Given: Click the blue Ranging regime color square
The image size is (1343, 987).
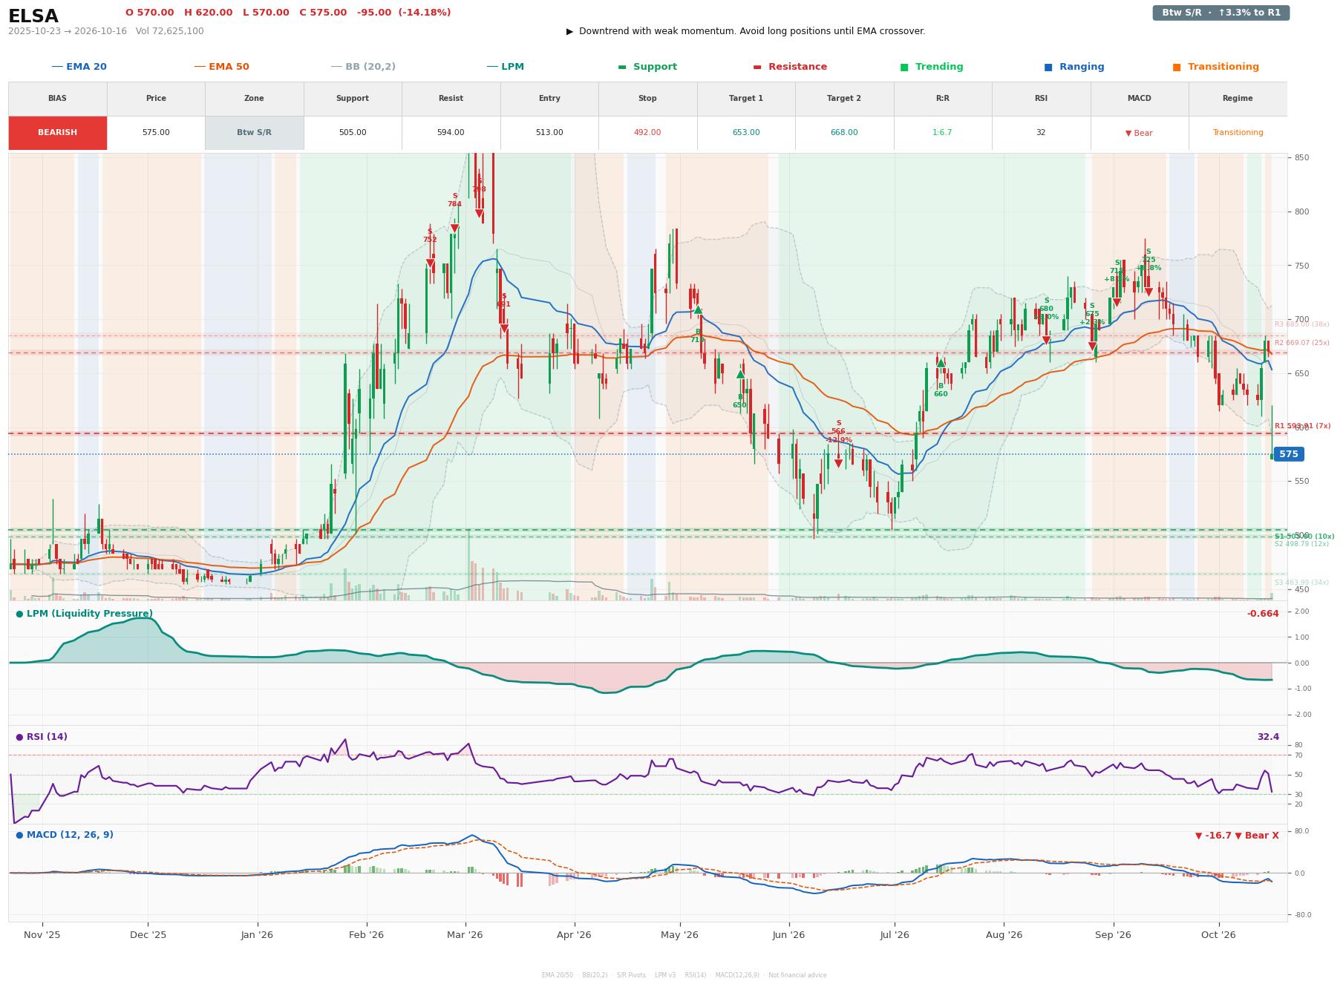Looking at the screenshot, I should click(x=1048, y=67).
